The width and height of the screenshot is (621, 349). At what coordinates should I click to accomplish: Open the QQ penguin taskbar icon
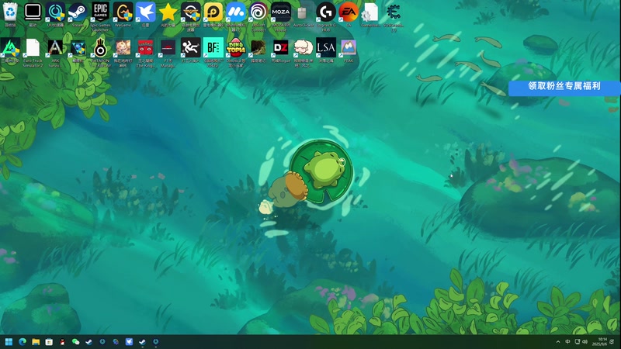tap(62, 342)
